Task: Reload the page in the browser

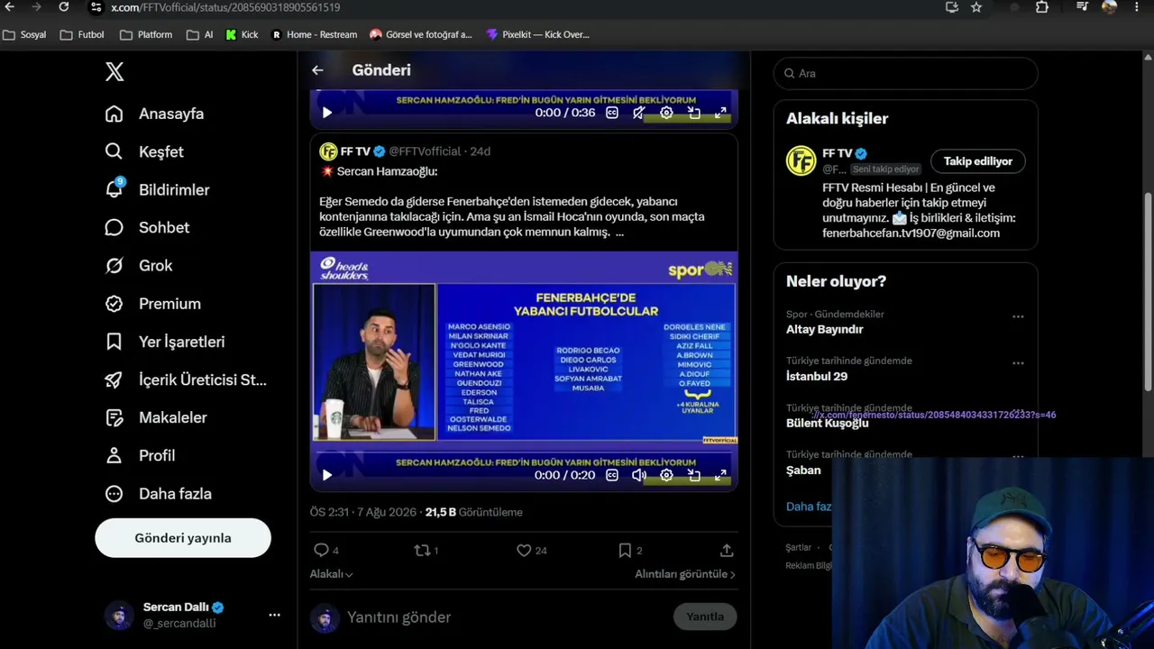Action: pos(64,7)
